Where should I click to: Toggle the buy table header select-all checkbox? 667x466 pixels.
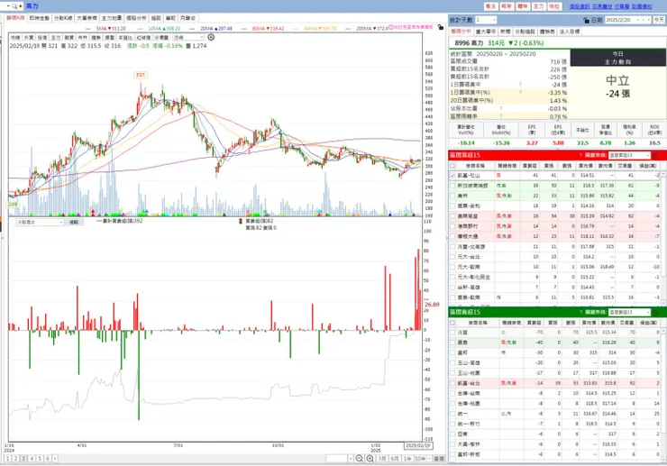click(x=452, y=166)
